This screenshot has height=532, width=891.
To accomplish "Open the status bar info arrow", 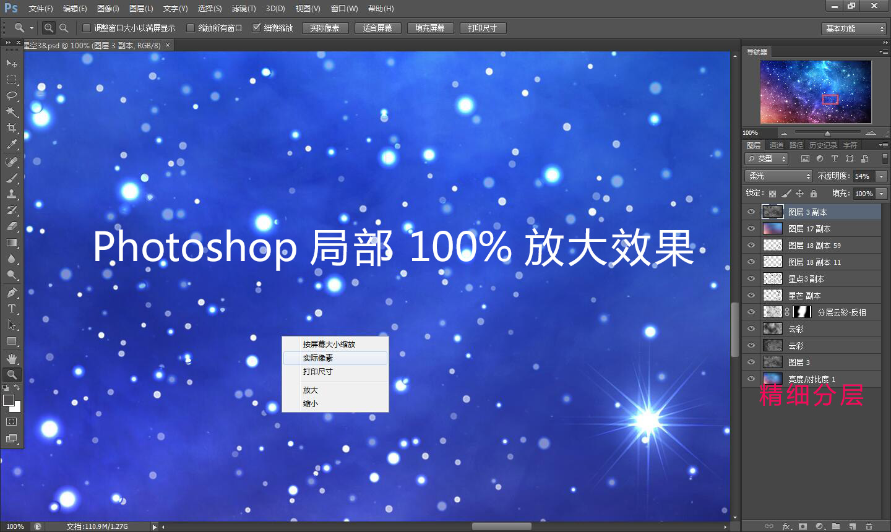I will [154, 526].
